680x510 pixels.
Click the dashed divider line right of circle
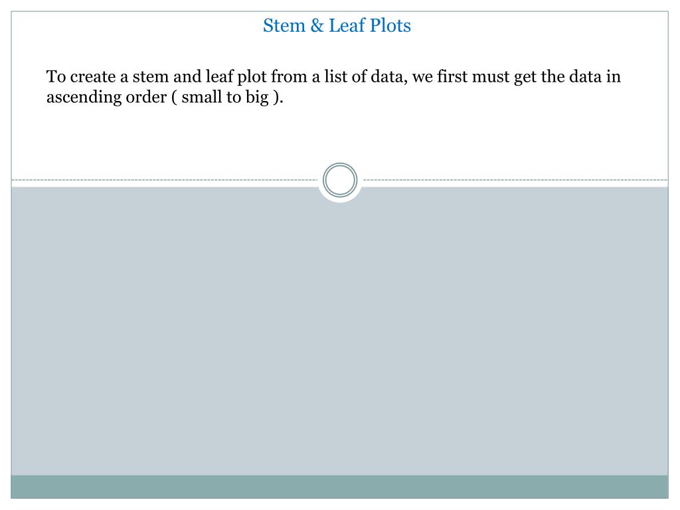(x=515, y=179)
